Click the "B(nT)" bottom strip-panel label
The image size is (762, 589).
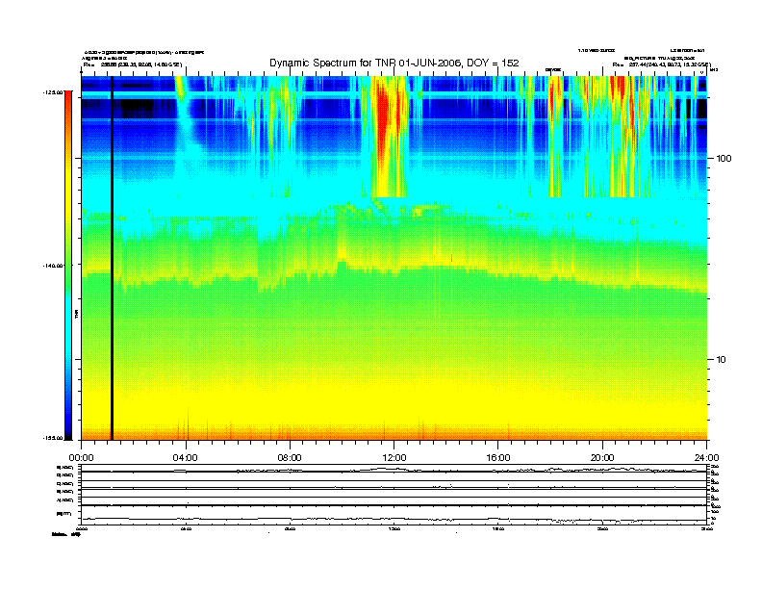[x=63, y=513]
